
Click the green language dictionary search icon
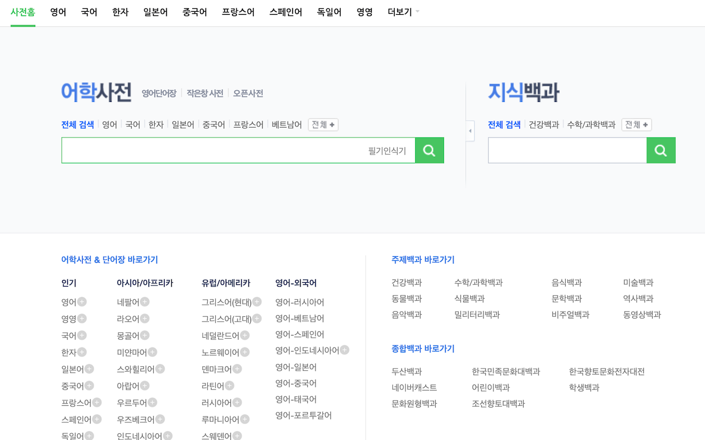pos(430,151)
